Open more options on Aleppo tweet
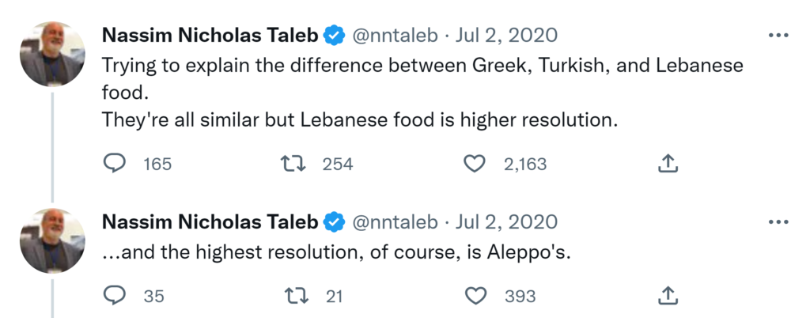 pyautogui.click(x=778, y=222)
